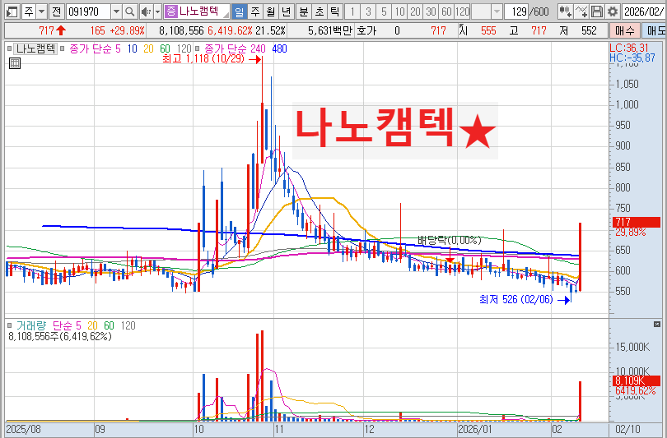The height and width of the screenshot is (438, 667).
Task: Toggle the 거래량 indicator marker square
Action: pyautogui.click(x=10, y=325)
